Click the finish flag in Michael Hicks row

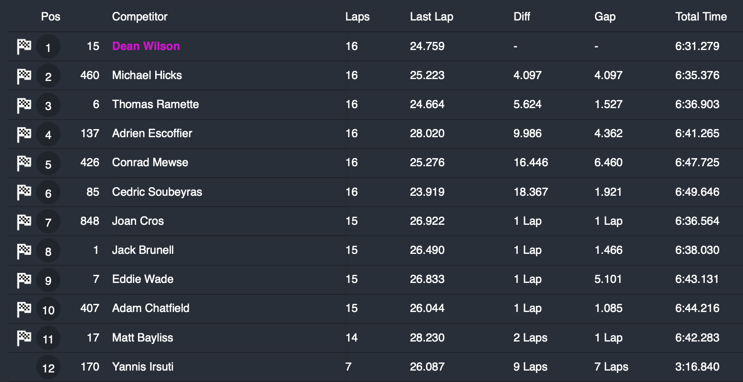(x=24, y=76)
